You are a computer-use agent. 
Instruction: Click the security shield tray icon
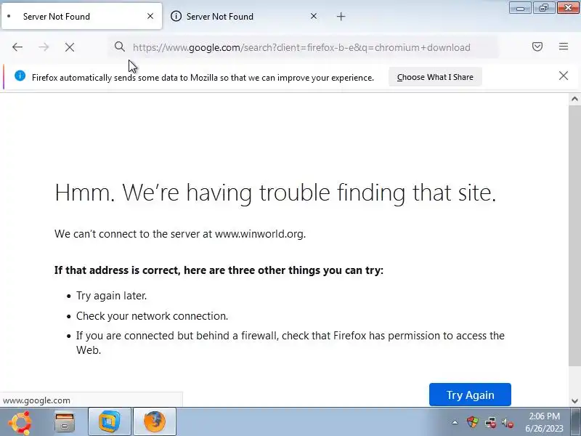pyautogui.click(x=473, y=422)
